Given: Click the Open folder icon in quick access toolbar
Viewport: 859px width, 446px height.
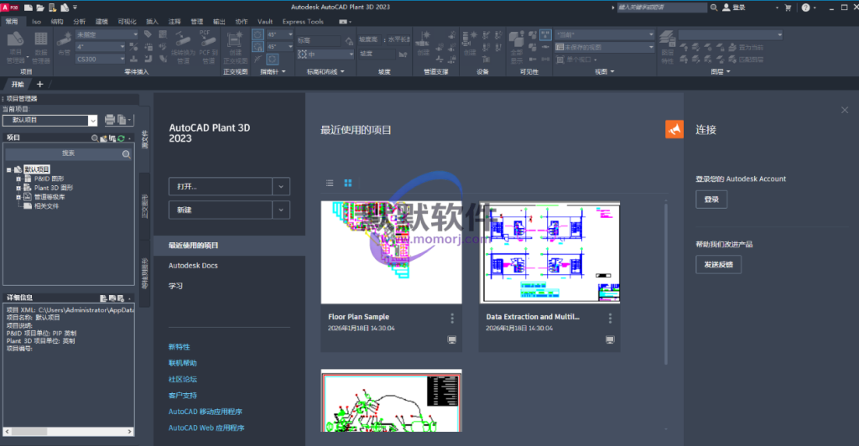Looking at the screenshot, I should [40, 8].
